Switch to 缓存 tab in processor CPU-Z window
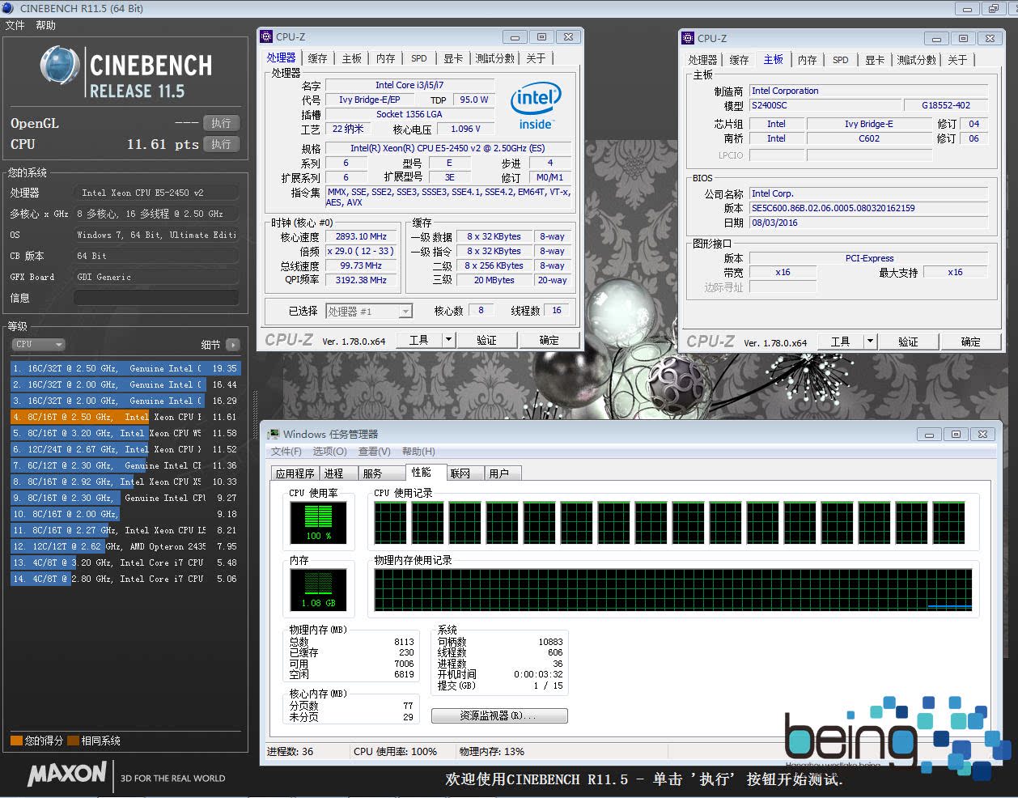This screenshot has width=1018, height=798. [318, 58]
